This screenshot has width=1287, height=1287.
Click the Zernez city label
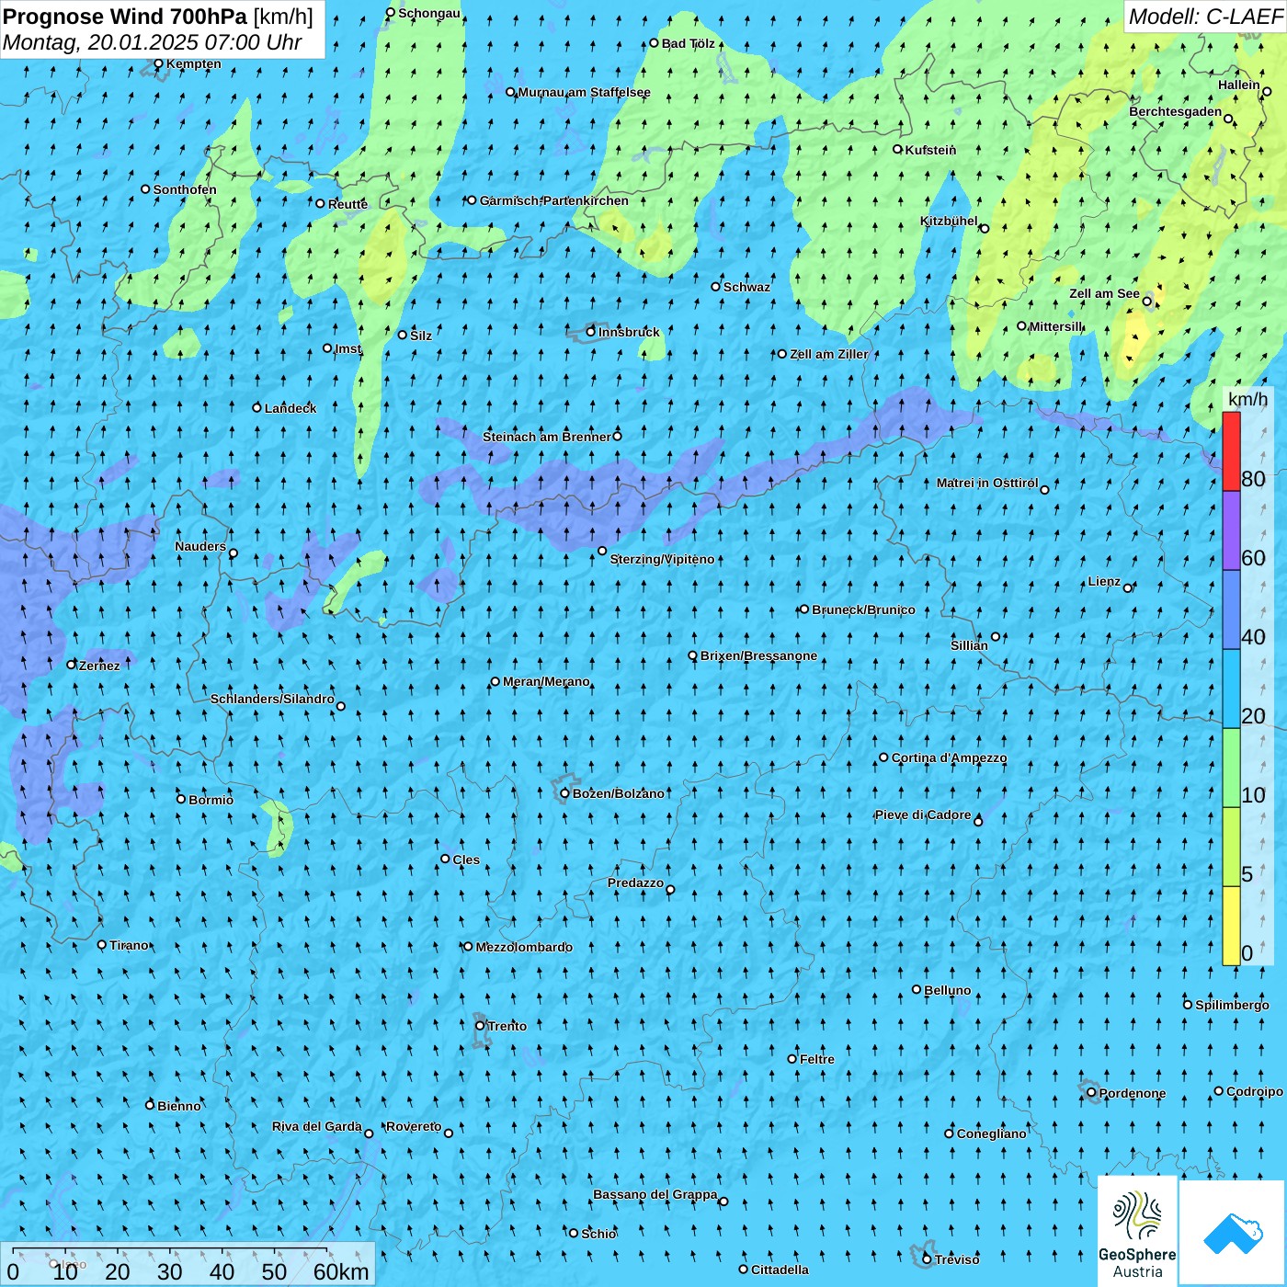click(99, 666)
